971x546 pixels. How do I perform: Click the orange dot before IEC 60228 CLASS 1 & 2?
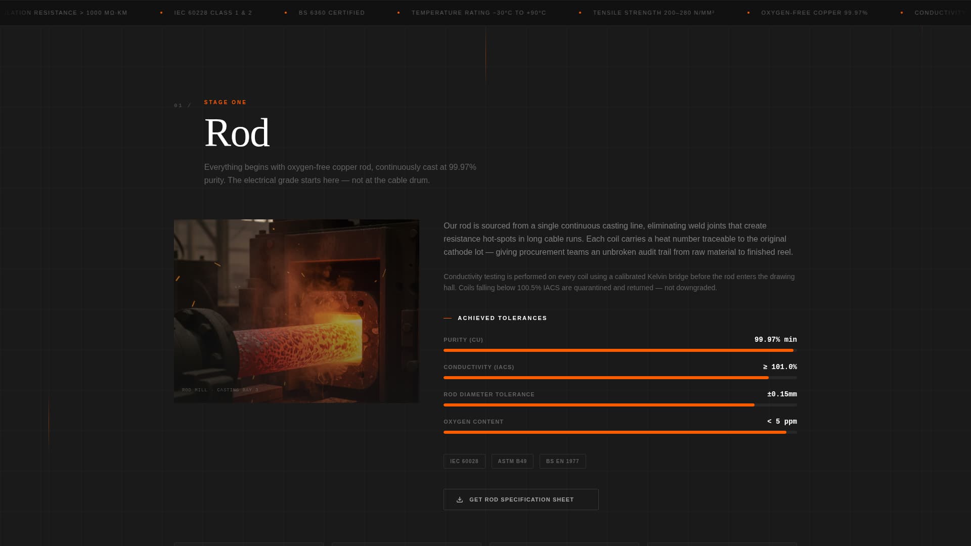160,13
